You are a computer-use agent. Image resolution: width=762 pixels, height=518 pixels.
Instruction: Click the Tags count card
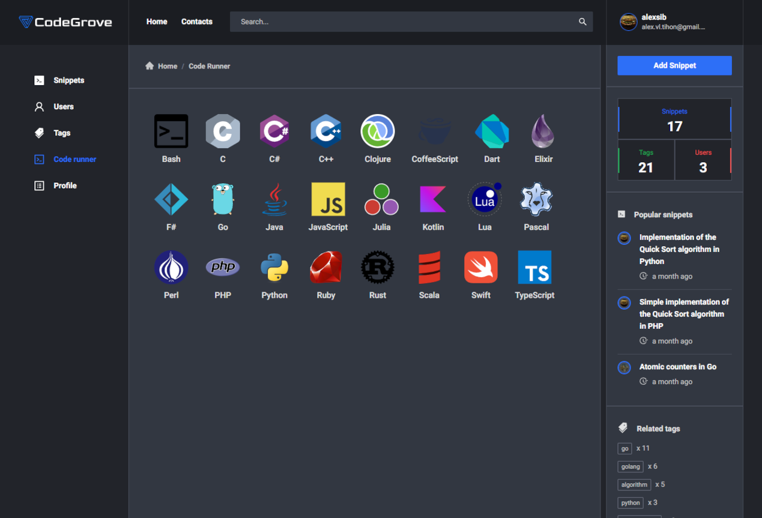tap(646, 160)
